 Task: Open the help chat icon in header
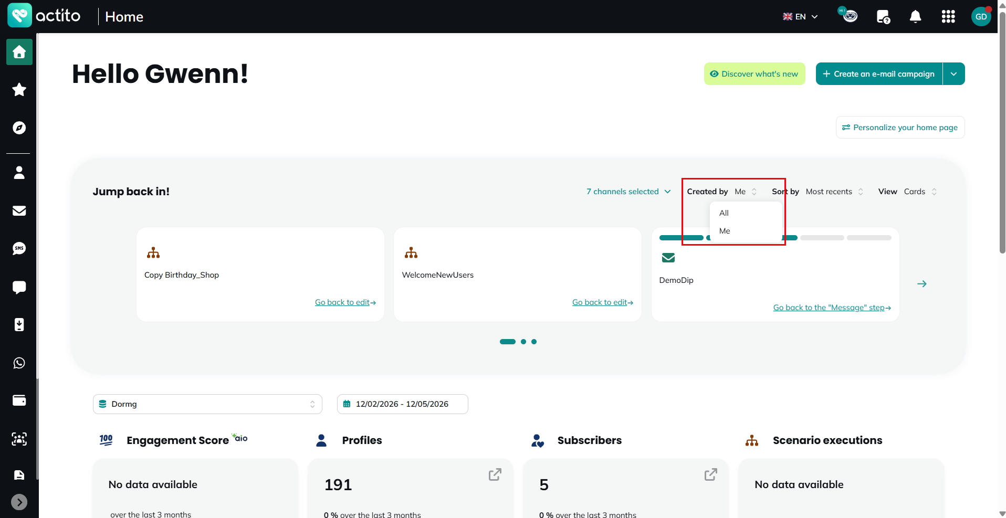pos(883,17)
